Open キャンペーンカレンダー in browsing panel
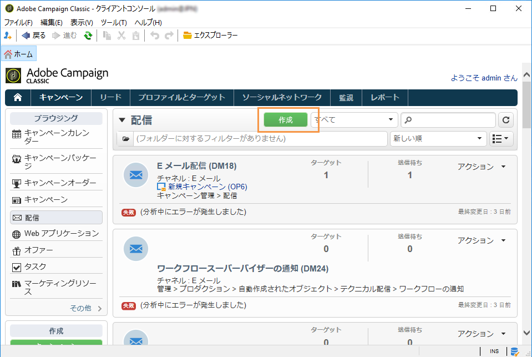The height and width of the screenshot is (357, 532). tap(57, 137)
